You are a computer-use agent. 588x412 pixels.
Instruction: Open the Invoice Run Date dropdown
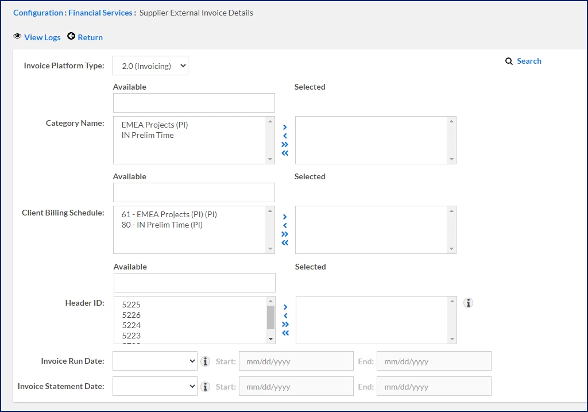coord(155,361)
